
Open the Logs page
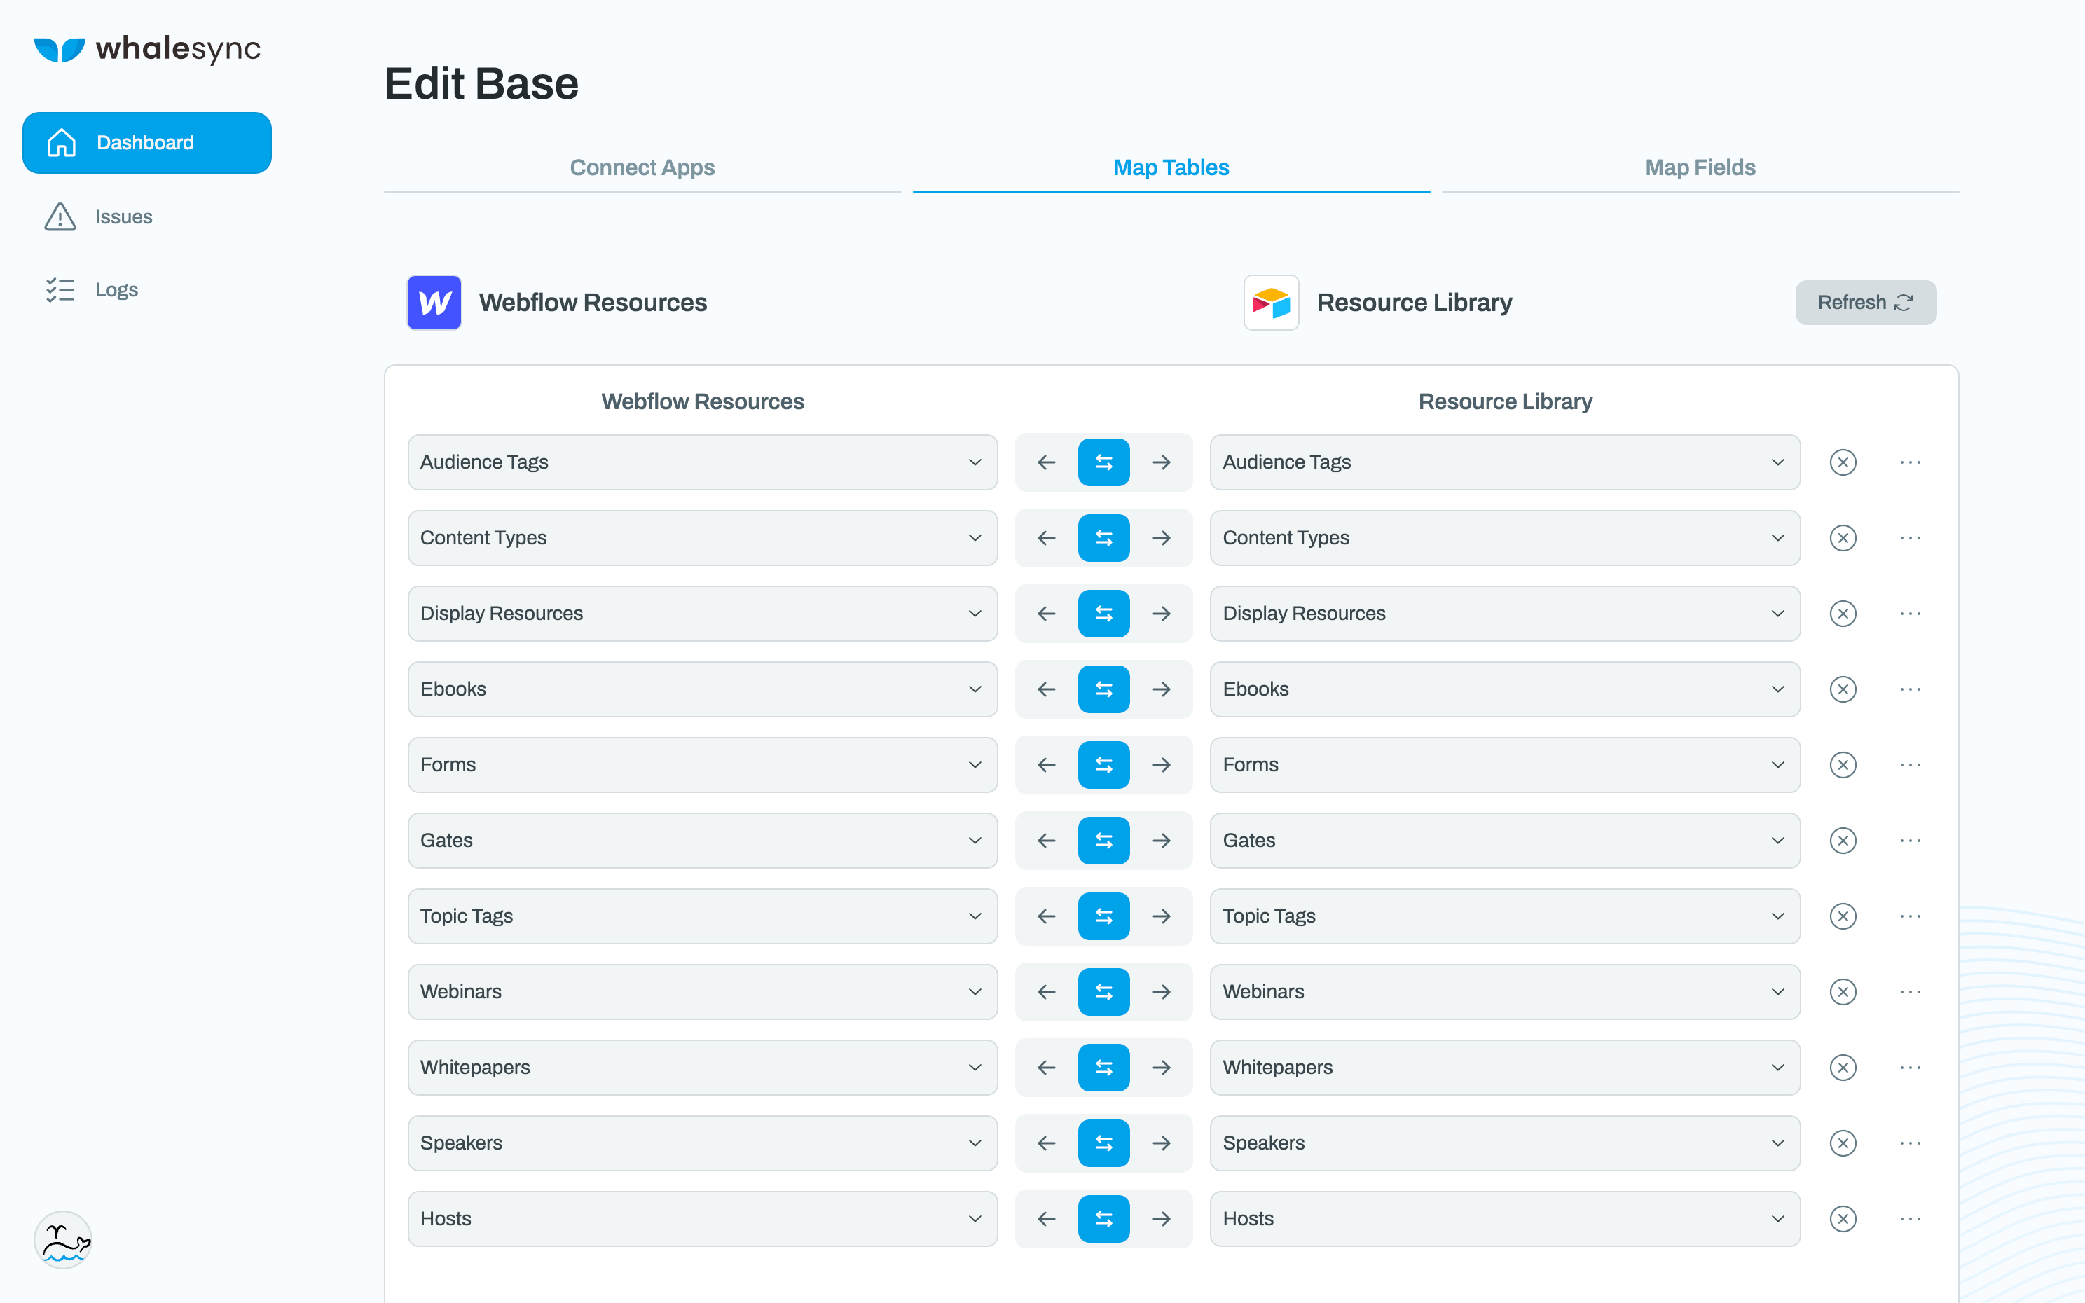point(91,289)
